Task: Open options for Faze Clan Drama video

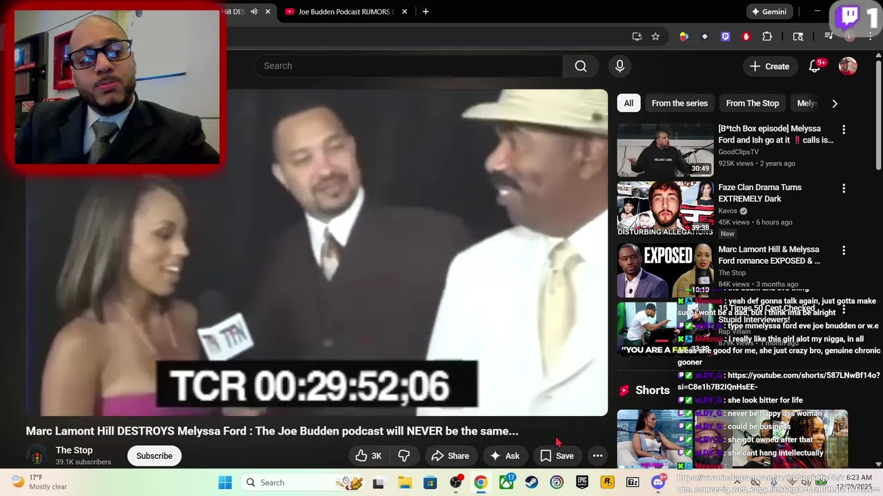Action: click(x=844, y=188)
